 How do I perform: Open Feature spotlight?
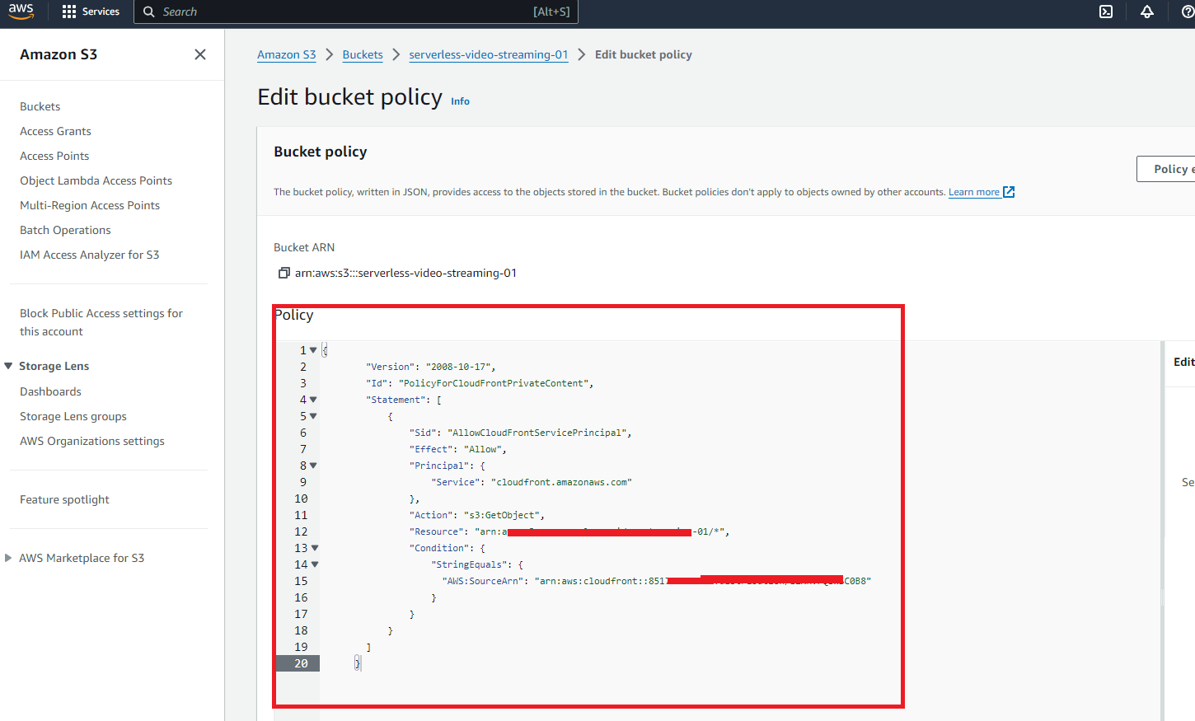point(64,499)
